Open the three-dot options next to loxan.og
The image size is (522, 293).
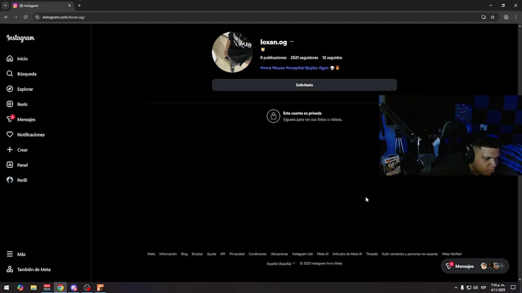(292, 42)
